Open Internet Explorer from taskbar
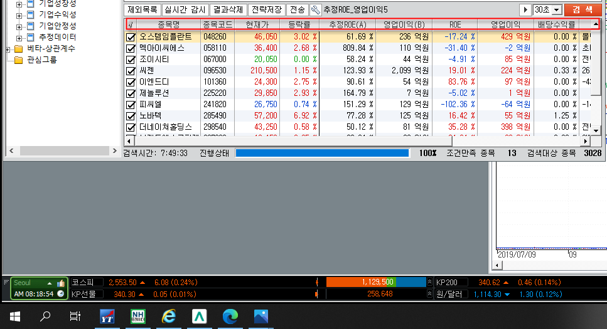Screen dimensions: 607x329 pyautogui.click(x=169, y=316)
